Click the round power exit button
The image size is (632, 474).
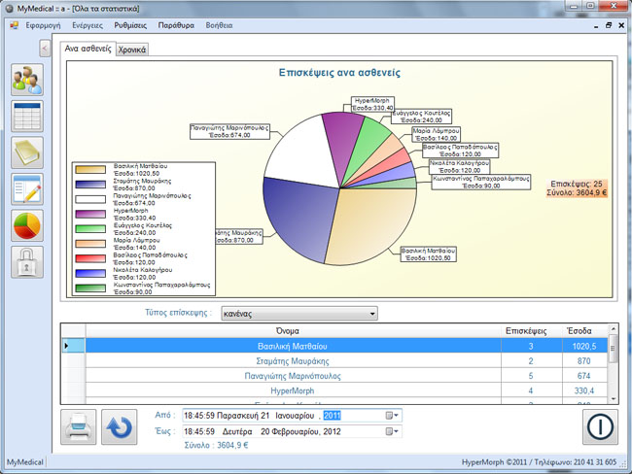pos(600,427)
